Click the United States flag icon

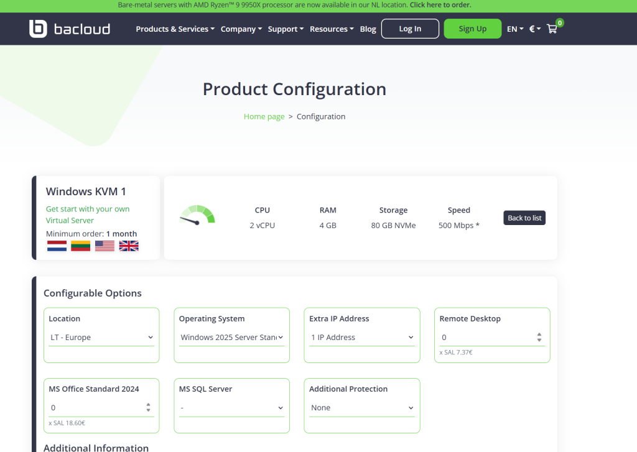[105, 246]
